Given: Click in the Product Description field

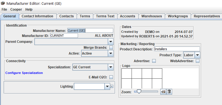Looking at the screenshot, I should [177, 49].
